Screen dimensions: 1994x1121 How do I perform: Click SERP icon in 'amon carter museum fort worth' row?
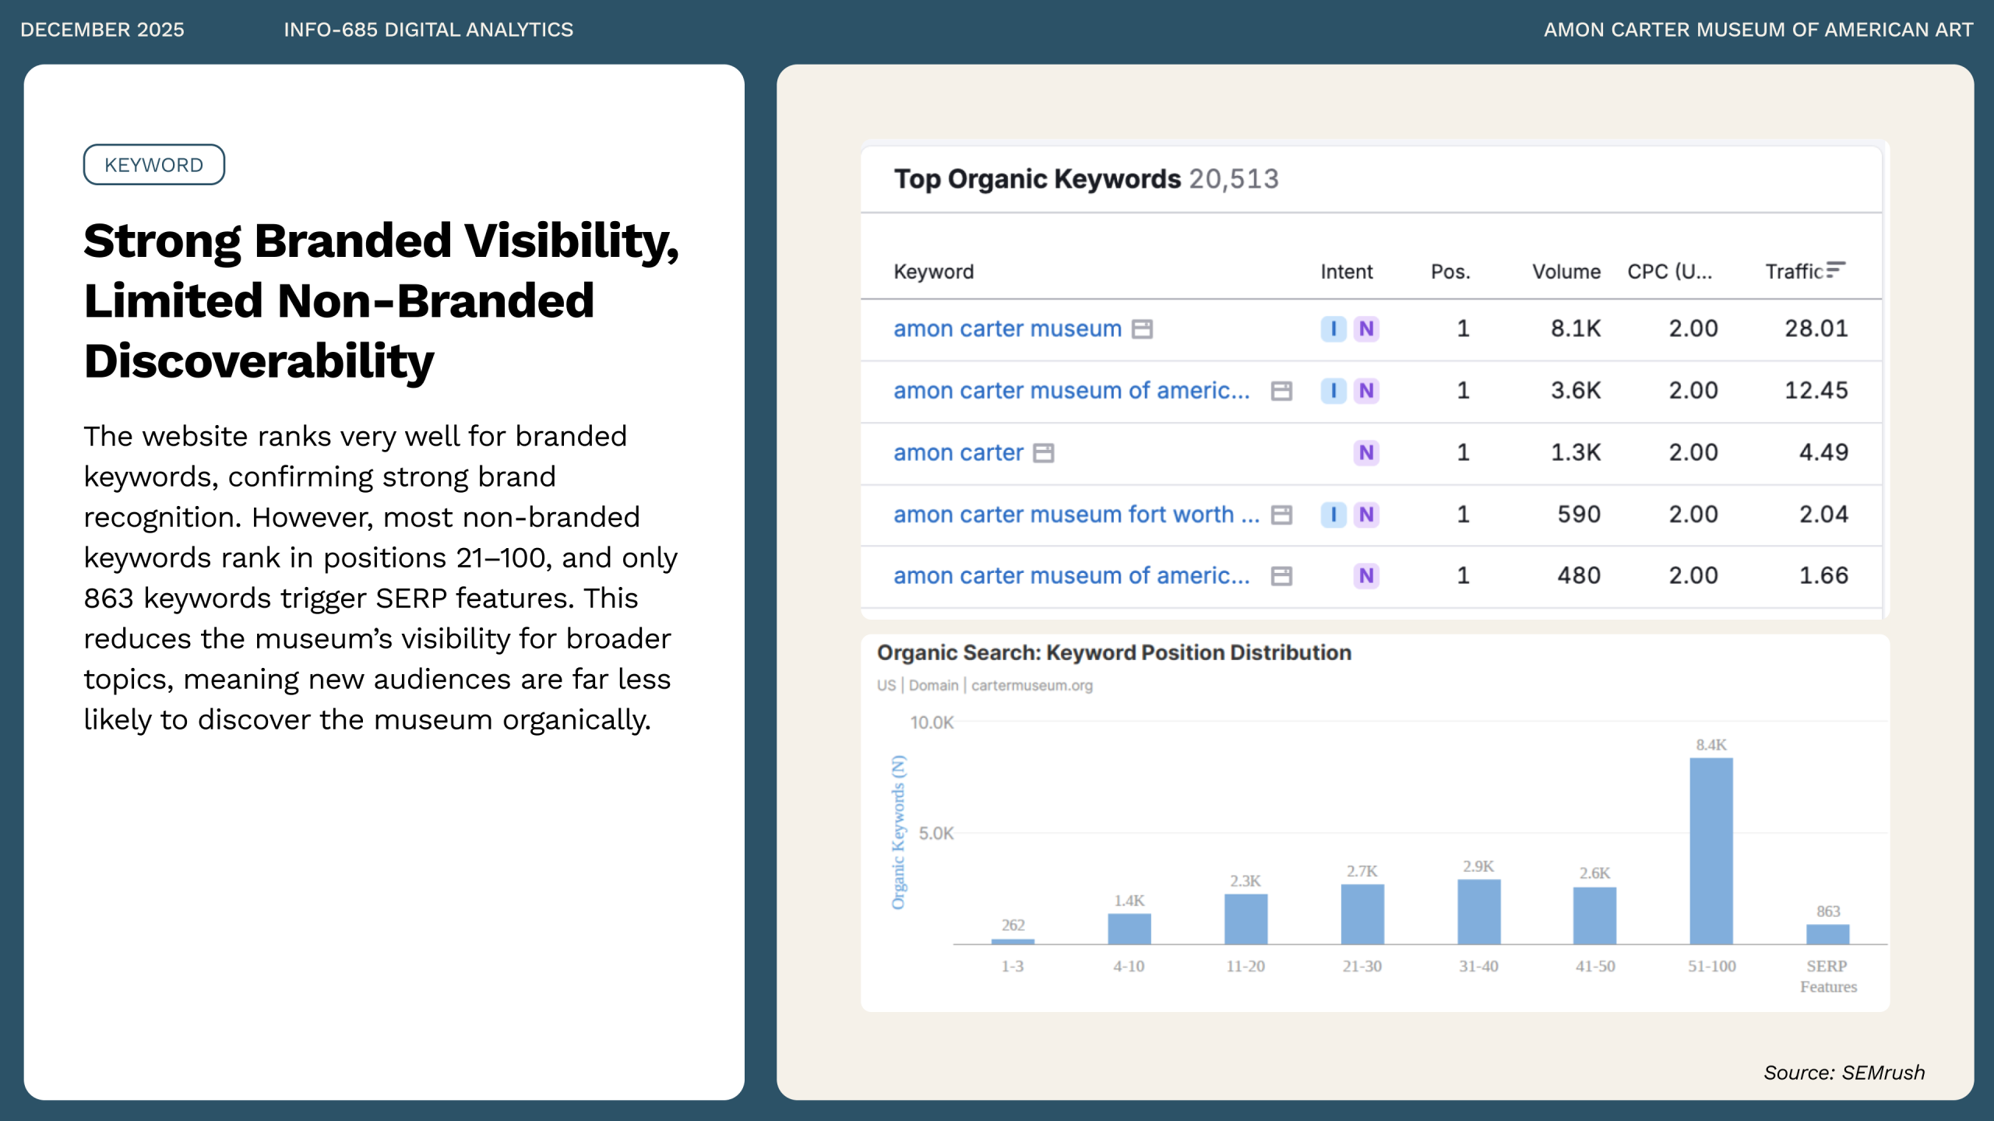pos(1281,515)
